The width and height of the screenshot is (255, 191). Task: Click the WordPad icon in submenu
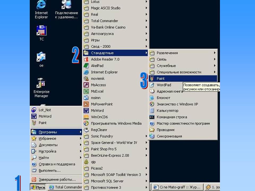click(152, 85)
